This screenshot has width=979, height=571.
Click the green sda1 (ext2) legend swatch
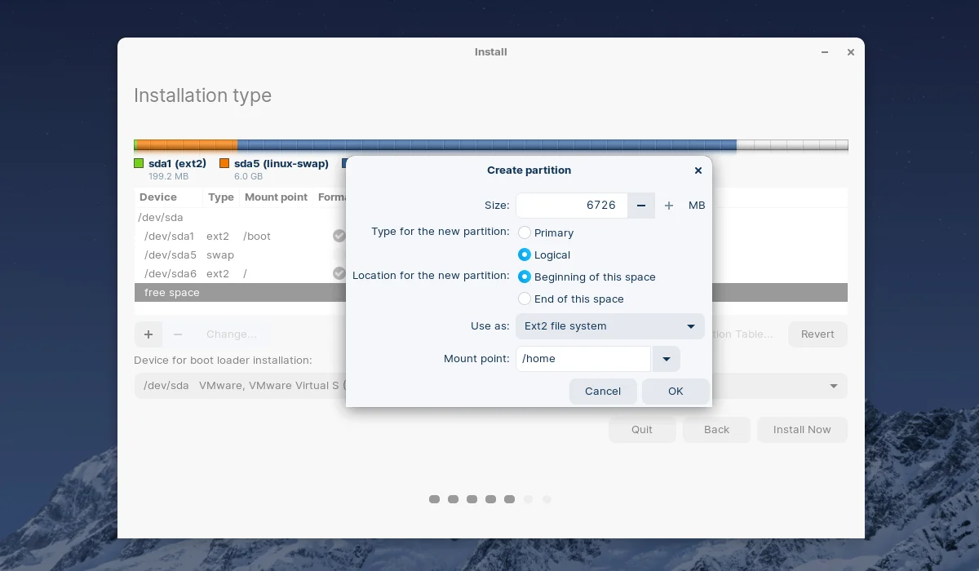[139, 164]
